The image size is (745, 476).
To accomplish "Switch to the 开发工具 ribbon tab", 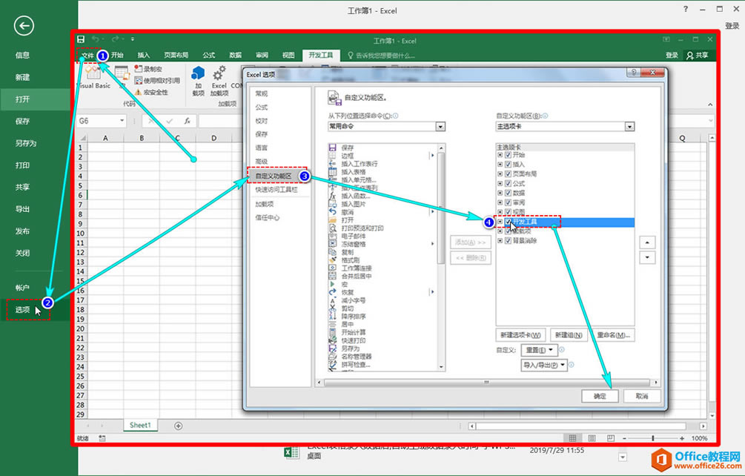I will tap(321, 55).
